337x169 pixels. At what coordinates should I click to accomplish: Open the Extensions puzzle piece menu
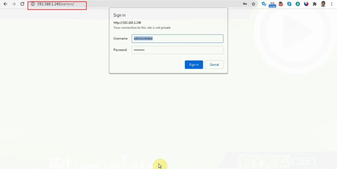tap(315, 4)
